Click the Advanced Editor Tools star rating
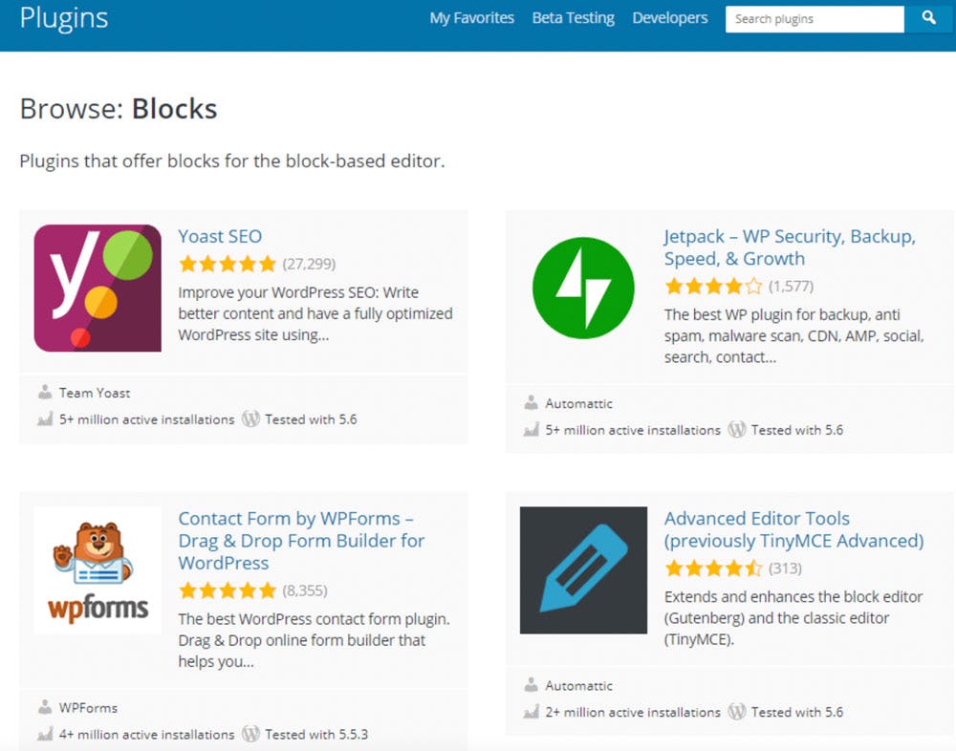 coord(713,569)
